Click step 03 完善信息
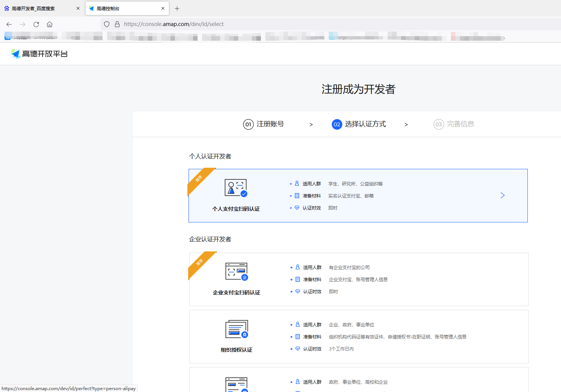This screenshot has width=561, height=392. pos(454,124)
